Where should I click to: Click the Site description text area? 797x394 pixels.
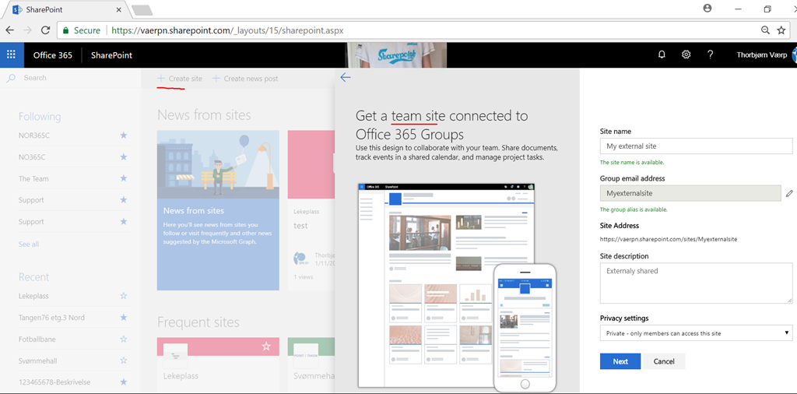click(696, 283)
